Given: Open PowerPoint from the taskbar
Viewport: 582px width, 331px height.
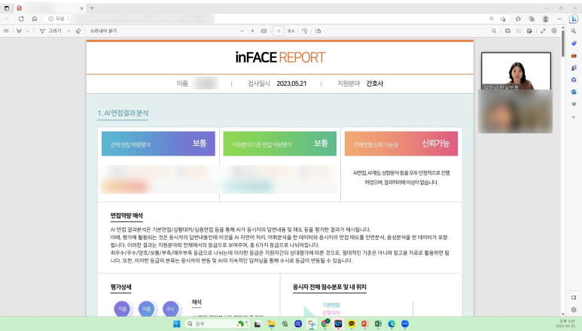Looking at the screenshot, I should point(365,324).
